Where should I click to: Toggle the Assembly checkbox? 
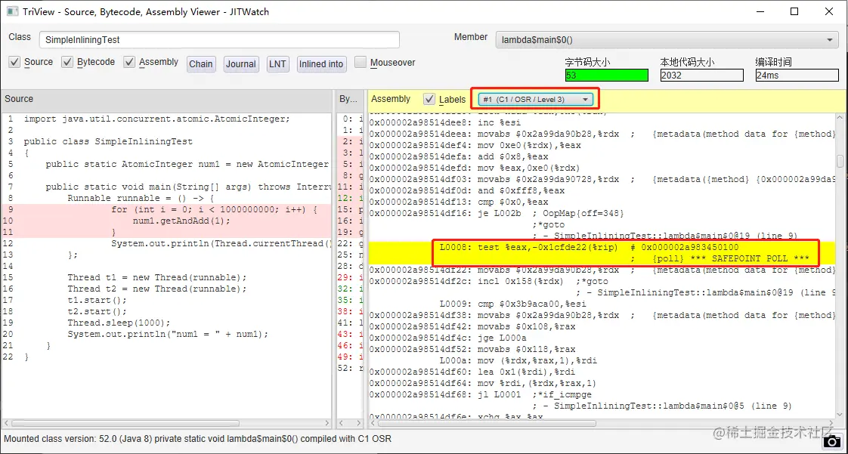click(130, 62)
